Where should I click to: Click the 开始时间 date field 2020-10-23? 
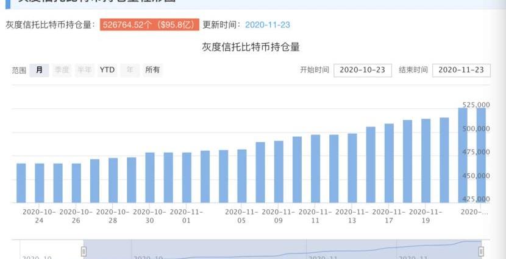tap(363, 71)
